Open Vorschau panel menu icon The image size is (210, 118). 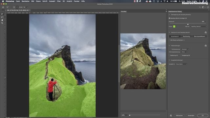(x=166, y=11)
